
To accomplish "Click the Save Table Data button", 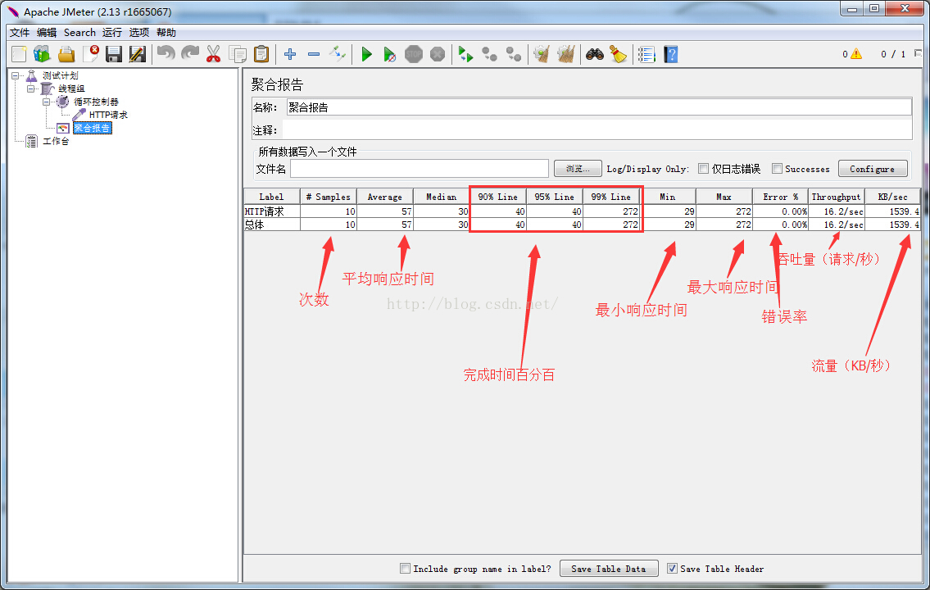I will pos(609,568).
